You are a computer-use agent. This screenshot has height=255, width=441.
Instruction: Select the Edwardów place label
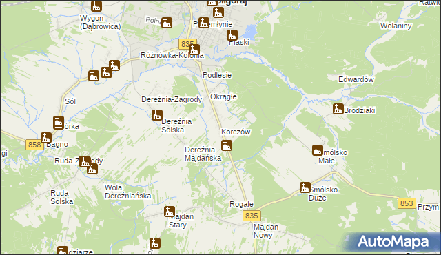pos(356,79)
